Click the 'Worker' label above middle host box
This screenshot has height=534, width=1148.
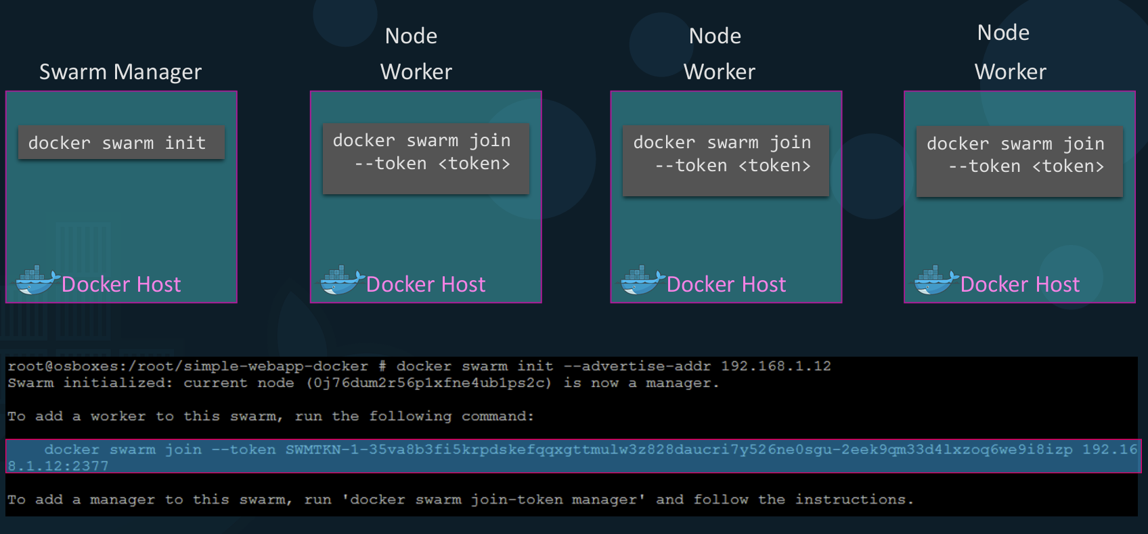coord(720,72)
